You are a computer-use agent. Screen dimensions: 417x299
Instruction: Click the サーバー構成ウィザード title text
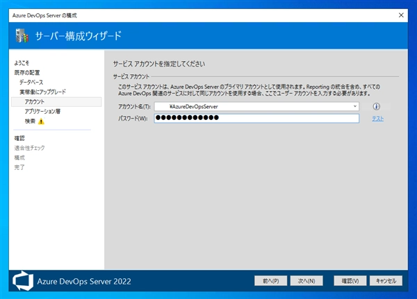click(x=78, y=36)
